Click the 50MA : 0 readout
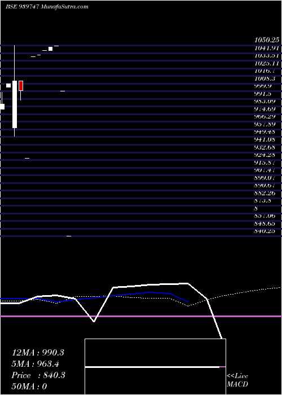This screenshot has width=282, height=395. click(x=29, y=387)
